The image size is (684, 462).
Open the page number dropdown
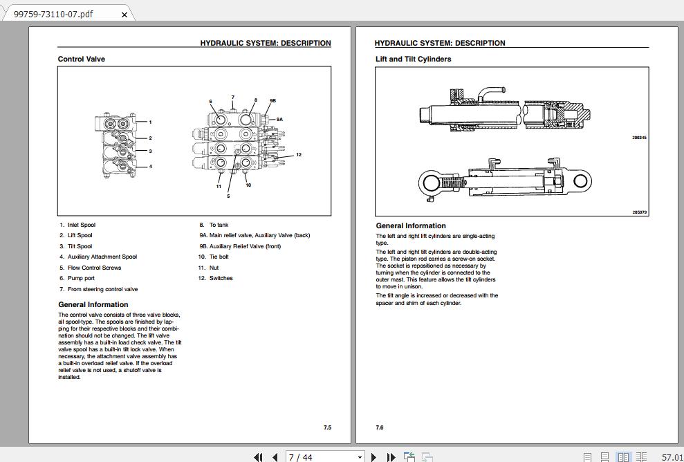[360, 457]
